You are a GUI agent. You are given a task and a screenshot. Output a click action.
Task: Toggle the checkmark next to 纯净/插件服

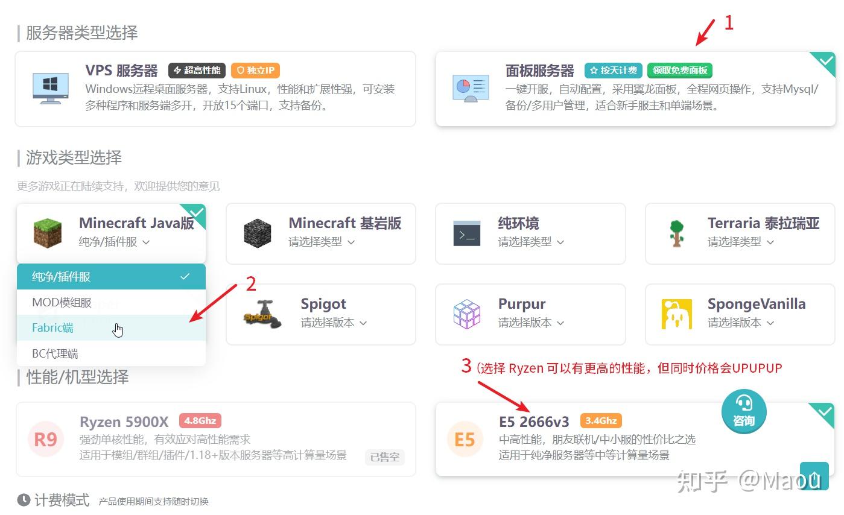tap(185, 276)
